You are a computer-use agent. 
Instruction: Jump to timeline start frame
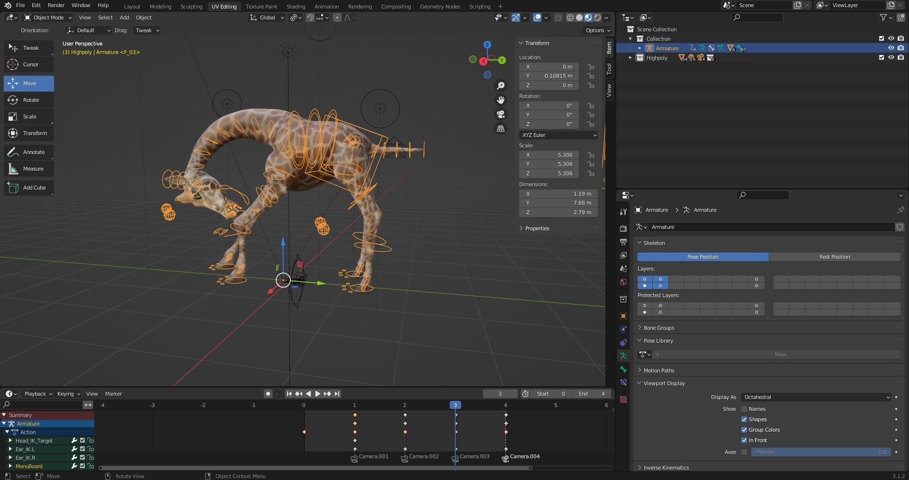coord(289,394)
